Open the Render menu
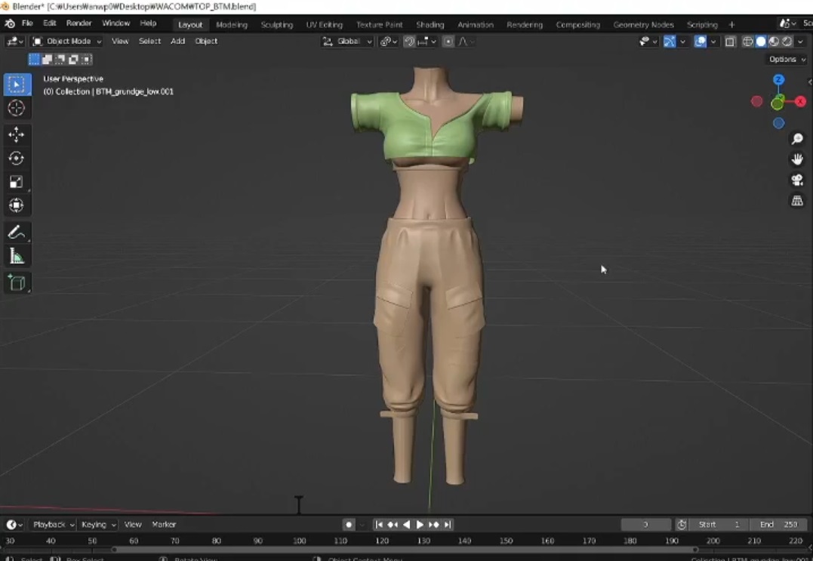 pyautogui.click(x=79, y=23)
